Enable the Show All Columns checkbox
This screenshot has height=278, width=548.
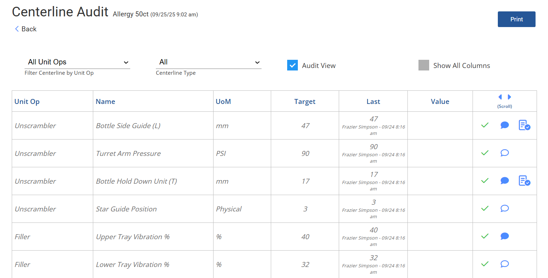[x=423, y=65]
